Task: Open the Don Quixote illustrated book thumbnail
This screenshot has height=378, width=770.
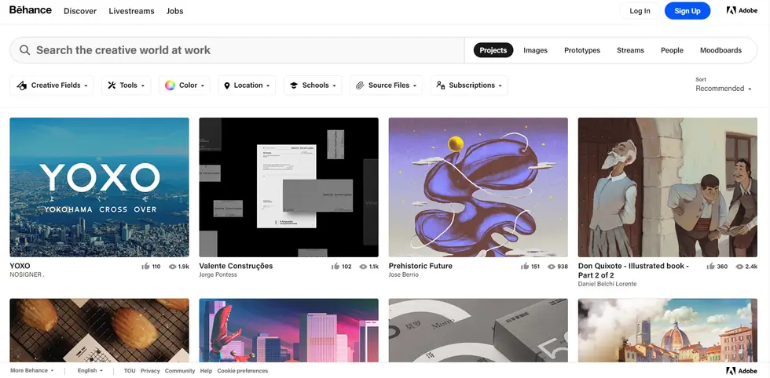Action: tap(668, 187)
